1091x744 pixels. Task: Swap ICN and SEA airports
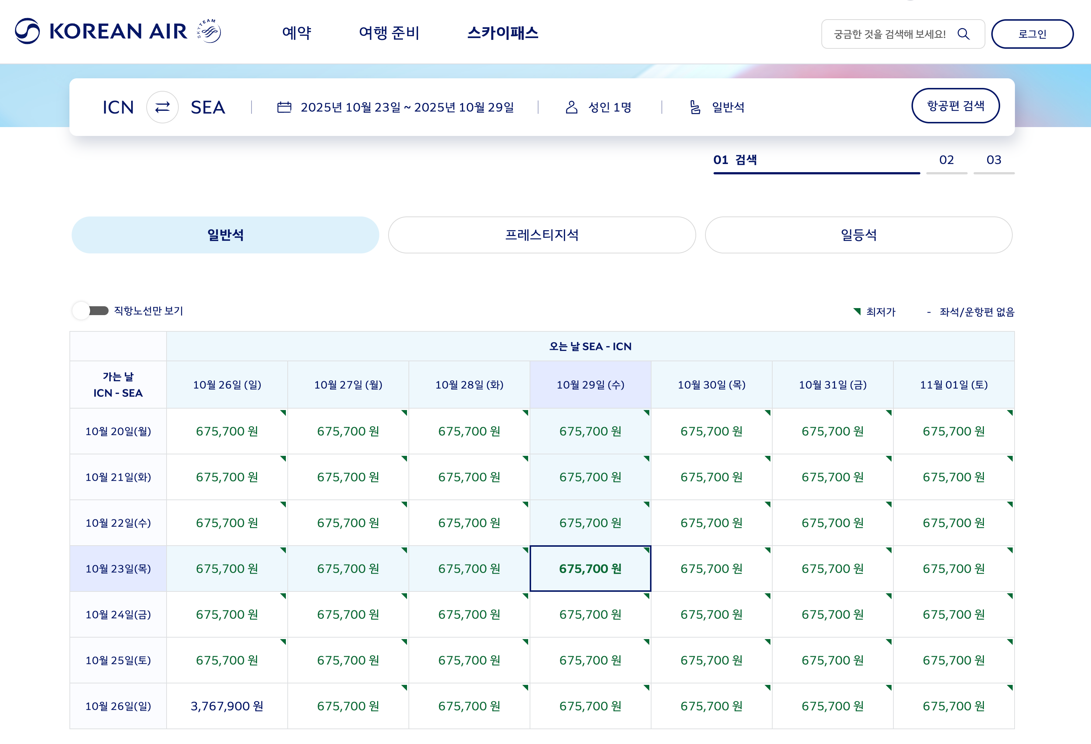click(x=163, y=107)
